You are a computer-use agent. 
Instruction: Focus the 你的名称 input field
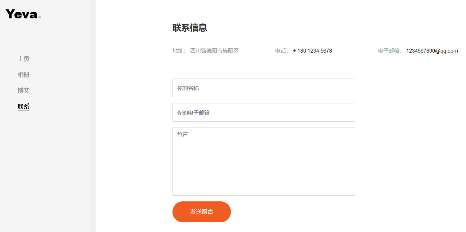tap(264, 88)
